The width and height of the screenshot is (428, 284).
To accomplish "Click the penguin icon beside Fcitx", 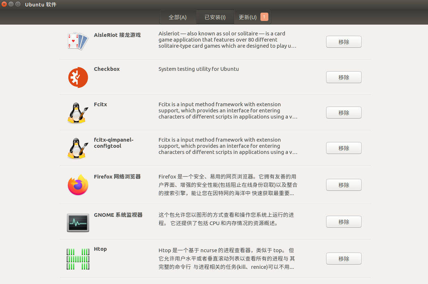I will [x=78, y=113].
